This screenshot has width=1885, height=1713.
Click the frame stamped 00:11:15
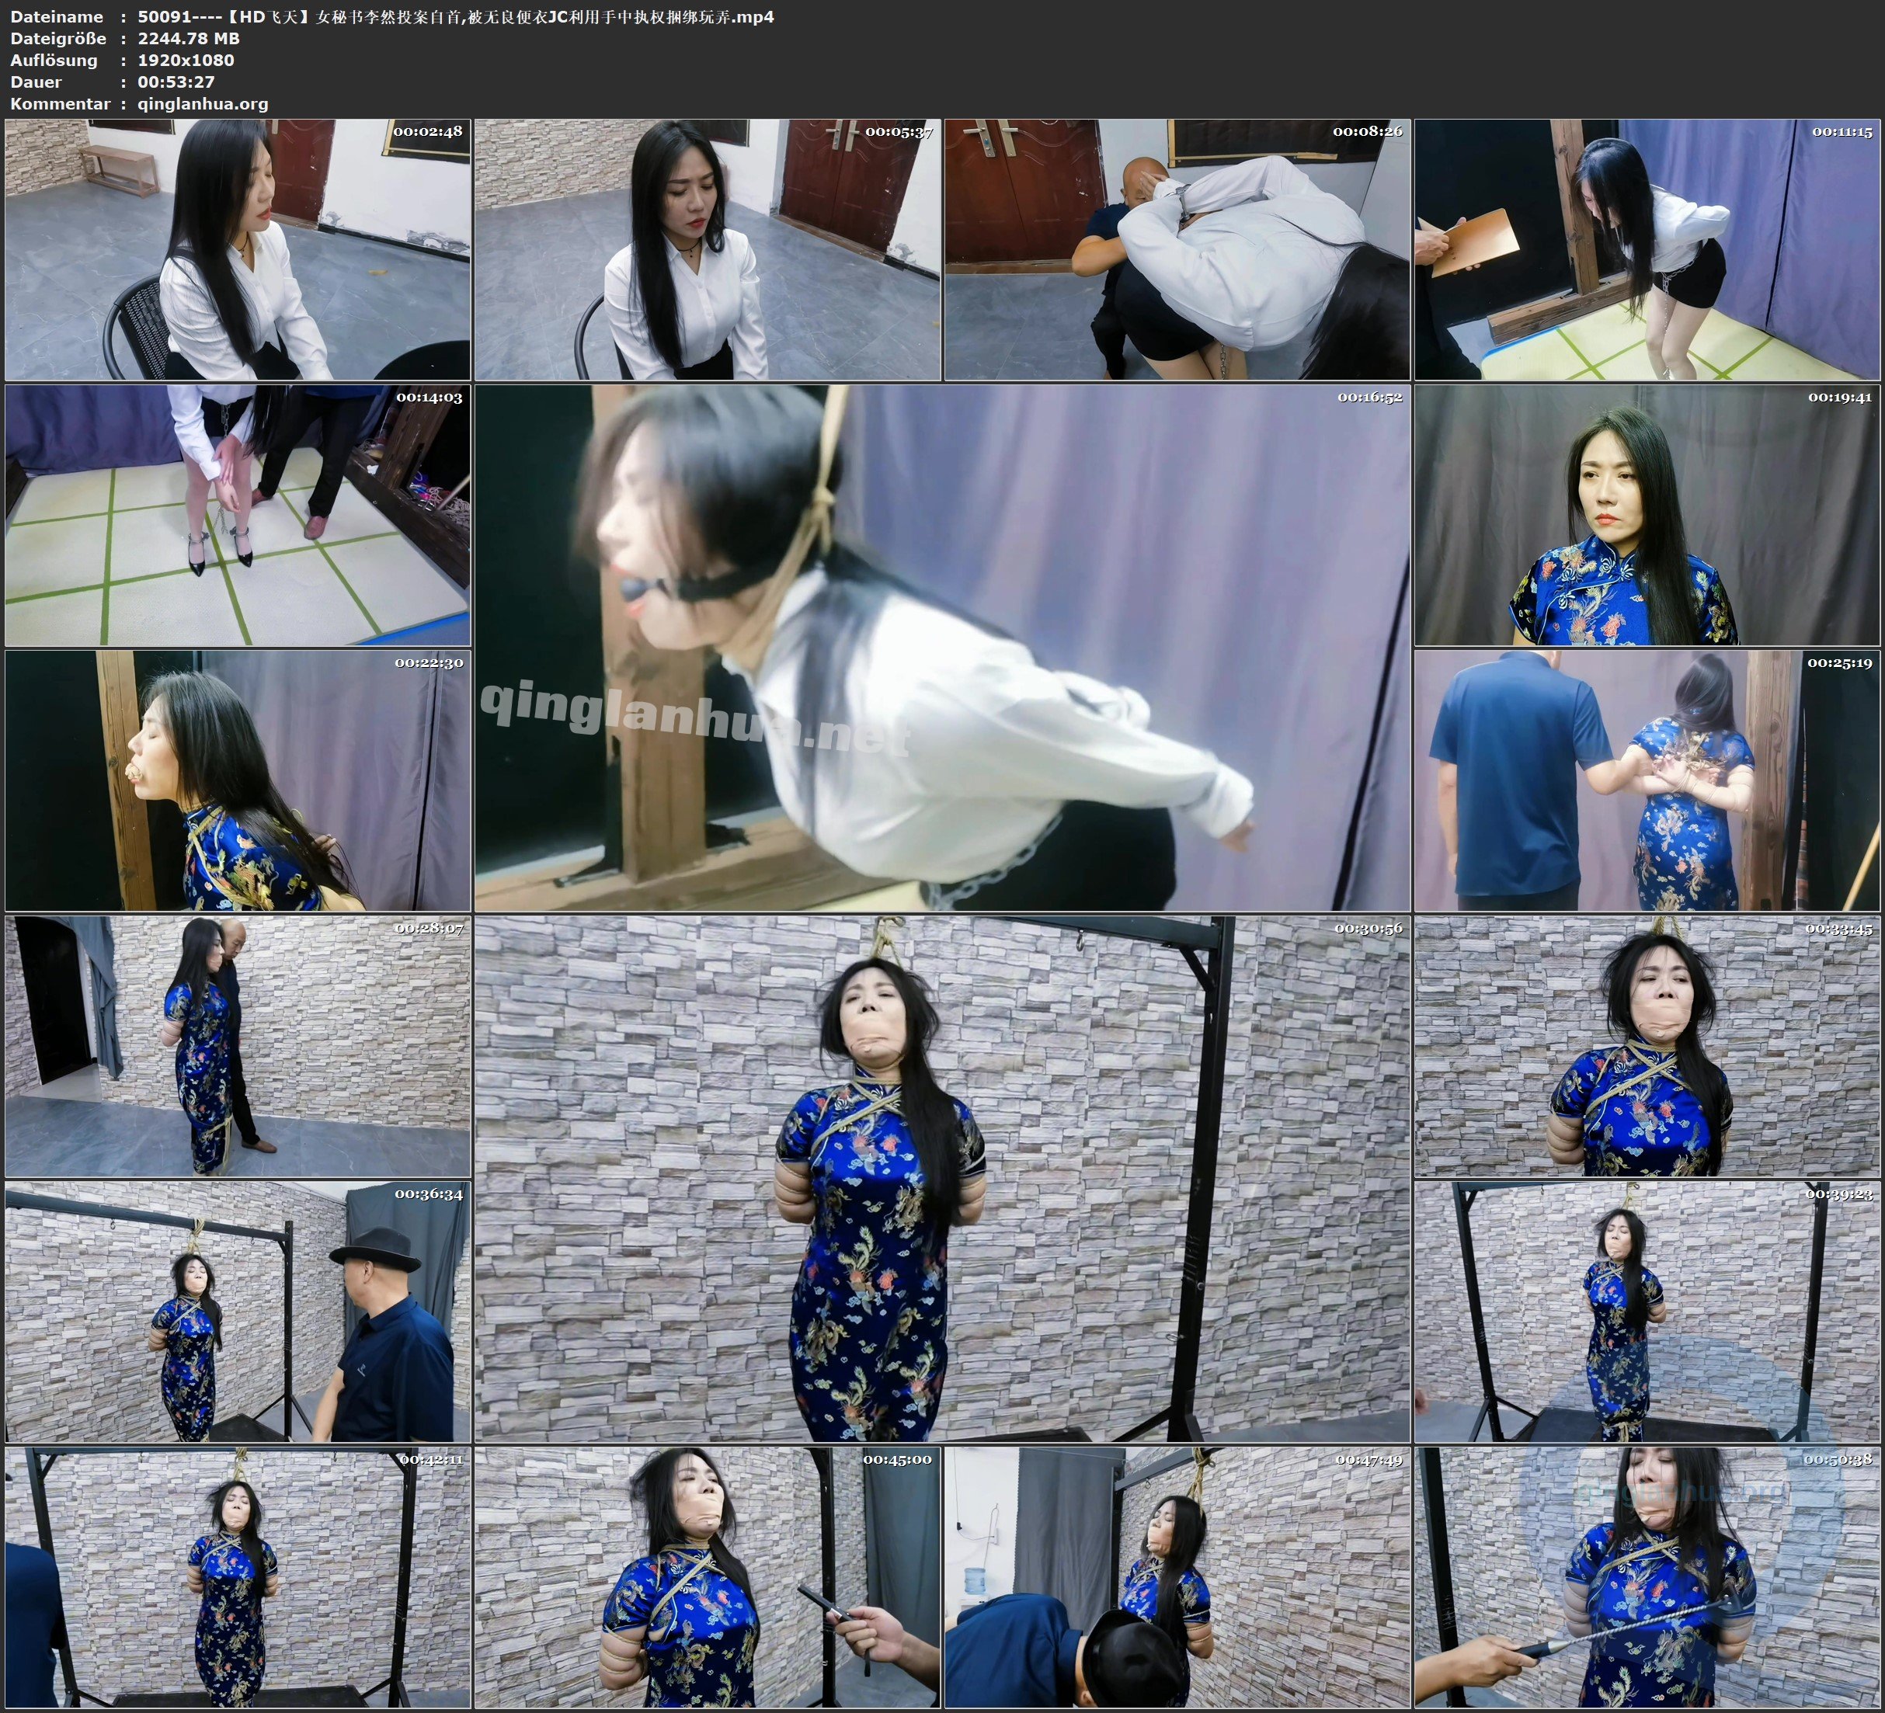pyautogui.click(x=1647, y=248)
